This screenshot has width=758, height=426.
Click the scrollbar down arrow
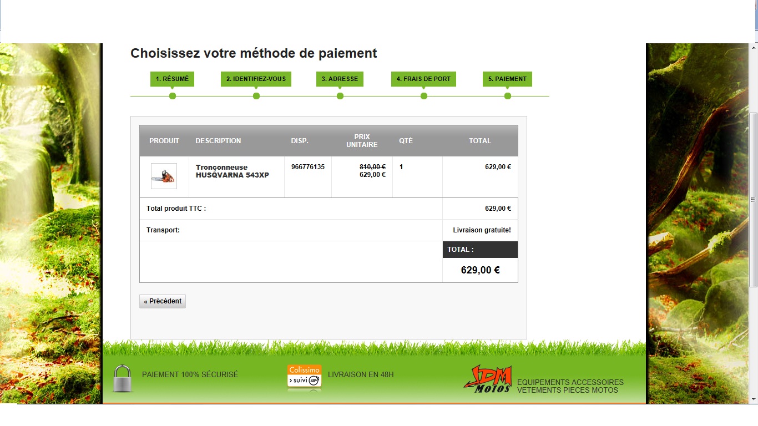tap(753, 399)
